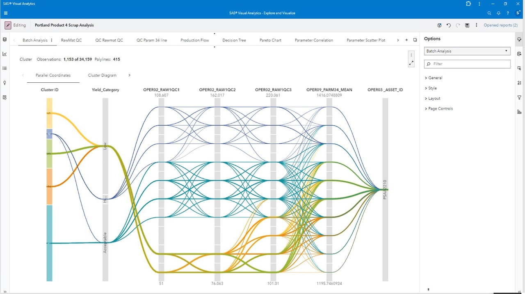Select the Objects list icon on left sidebar
This screenshot has height=294, width=525.
5,68
